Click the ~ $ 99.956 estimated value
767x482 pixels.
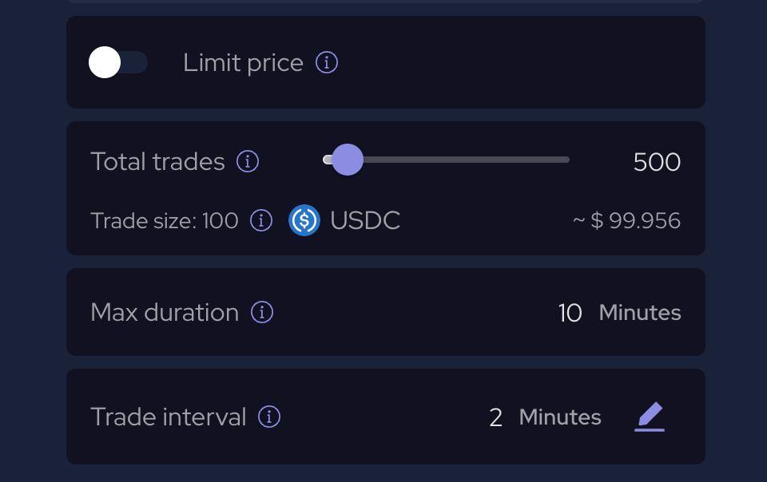(626, 221)
